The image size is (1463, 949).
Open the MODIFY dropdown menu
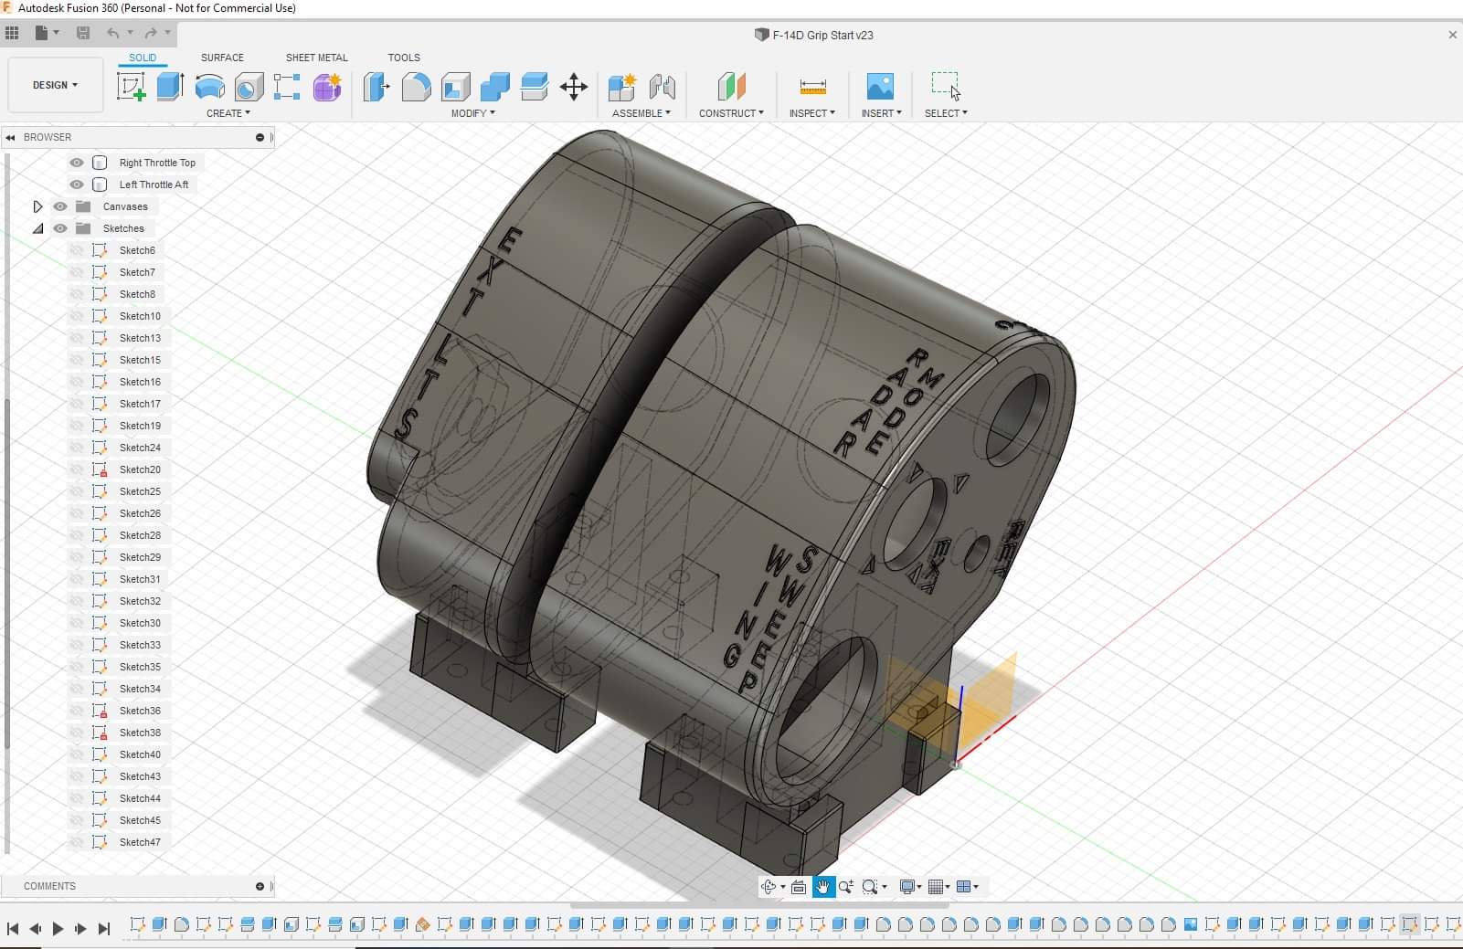472,113
